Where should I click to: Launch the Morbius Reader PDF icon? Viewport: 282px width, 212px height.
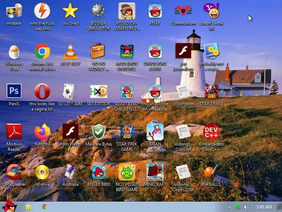point(14,131)
